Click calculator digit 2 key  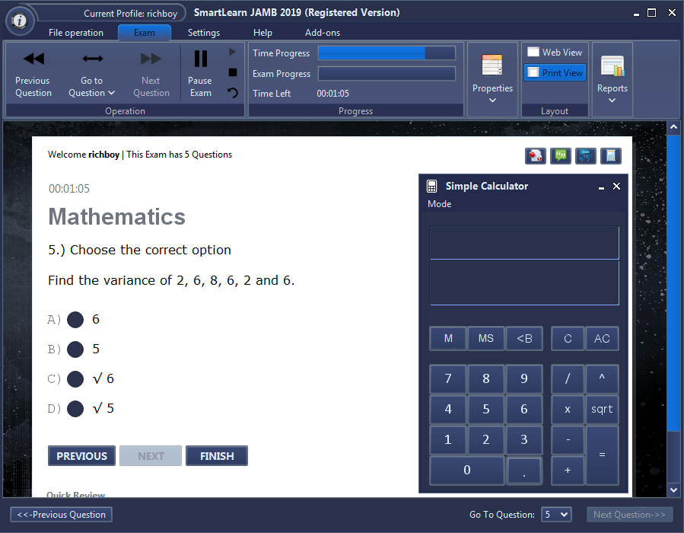[486, 439]
